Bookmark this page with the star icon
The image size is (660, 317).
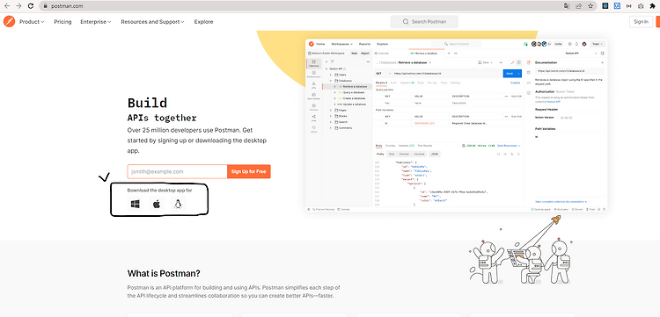pos(590,6)
